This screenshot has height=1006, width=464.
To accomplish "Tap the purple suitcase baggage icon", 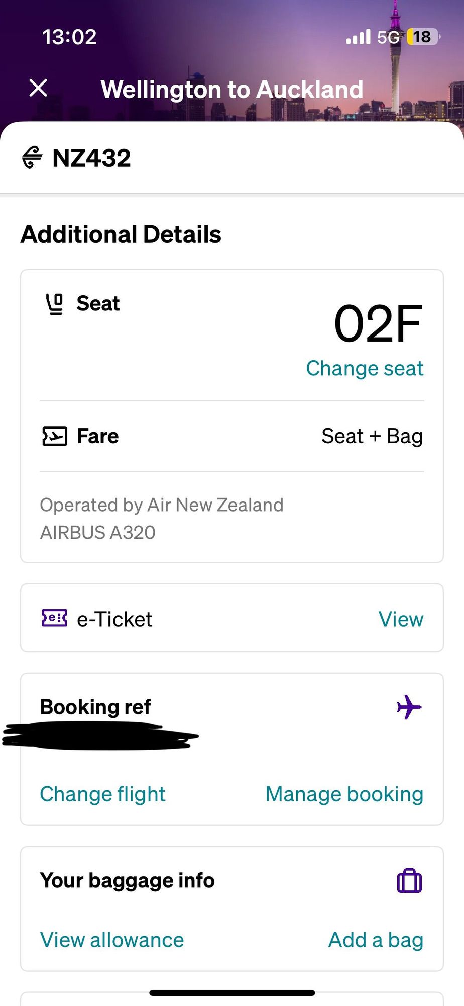I will point(409,881).
